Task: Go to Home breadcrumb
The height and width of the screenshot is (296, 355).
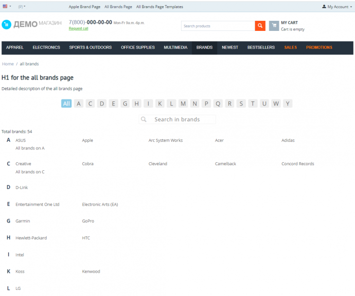Action: (x=8, y=64)
